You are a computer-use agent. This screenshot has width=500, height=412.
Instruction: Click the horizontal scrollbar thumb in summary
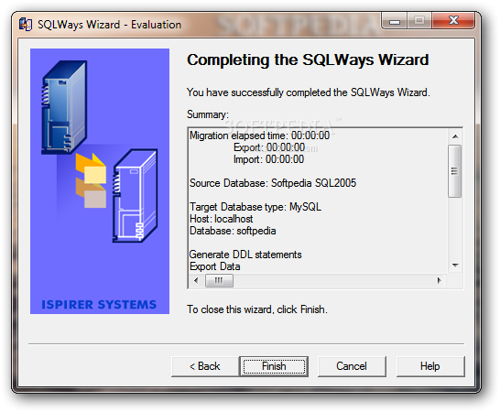[x=219, y=281]
